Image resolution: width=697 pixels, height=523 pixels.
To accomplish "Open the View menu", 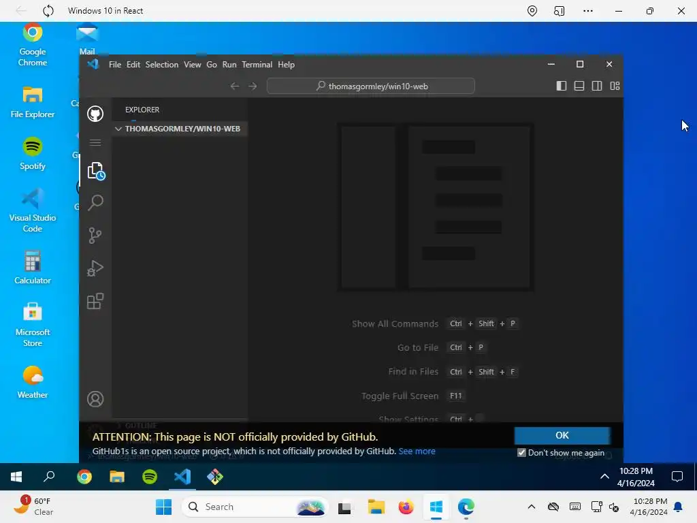I will pos(193,65).
